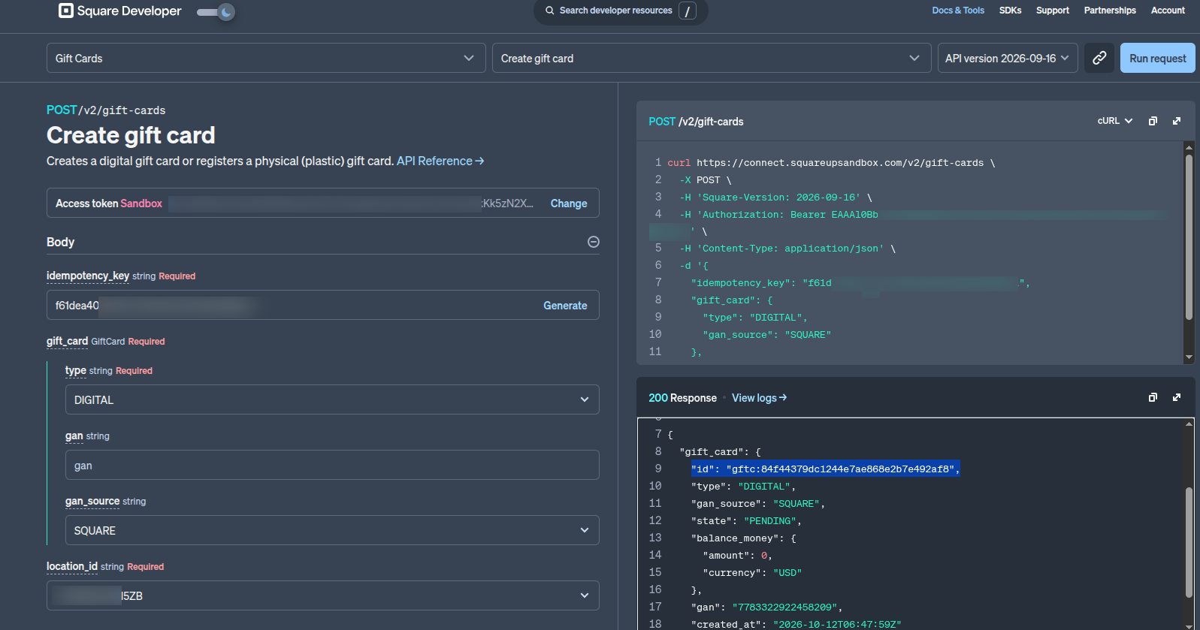This screenshot has height=630, width=1200.
Task: Open the View logs link
Action: 759,398
